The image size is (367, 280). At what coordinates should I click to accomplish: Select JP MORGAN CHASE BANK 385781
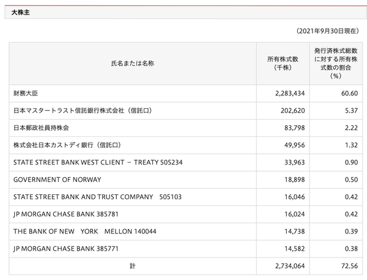coord(66,214)
